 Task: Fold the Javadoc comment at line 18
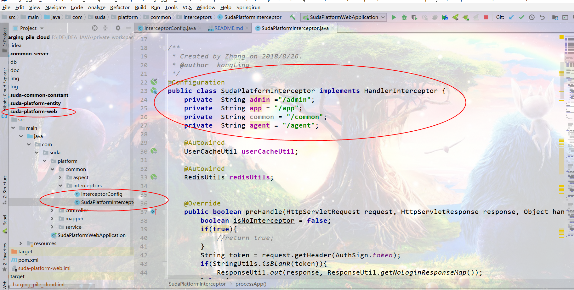tap(165, 48)
